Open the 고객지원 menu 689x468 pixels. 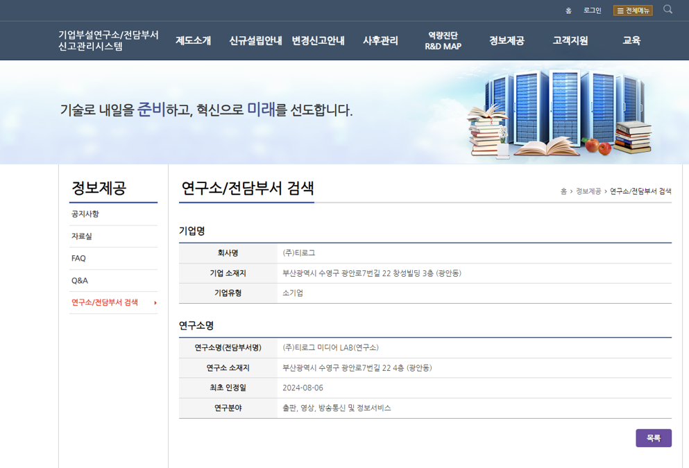point(570,41)
